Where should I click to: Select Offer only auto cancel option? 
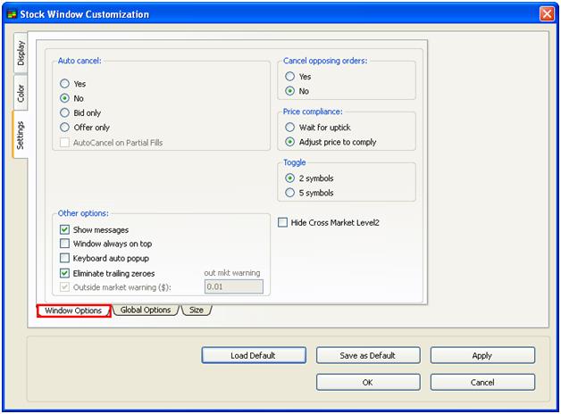pyautogui.click(x=64, y=128)
